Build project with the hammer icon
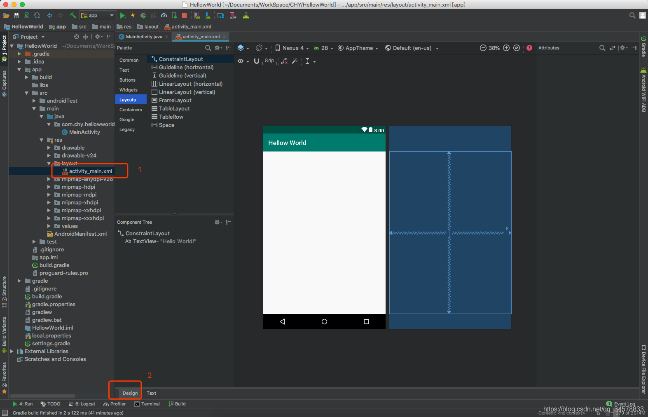This screenshot has width=648, height=417. tap(73, 16)
